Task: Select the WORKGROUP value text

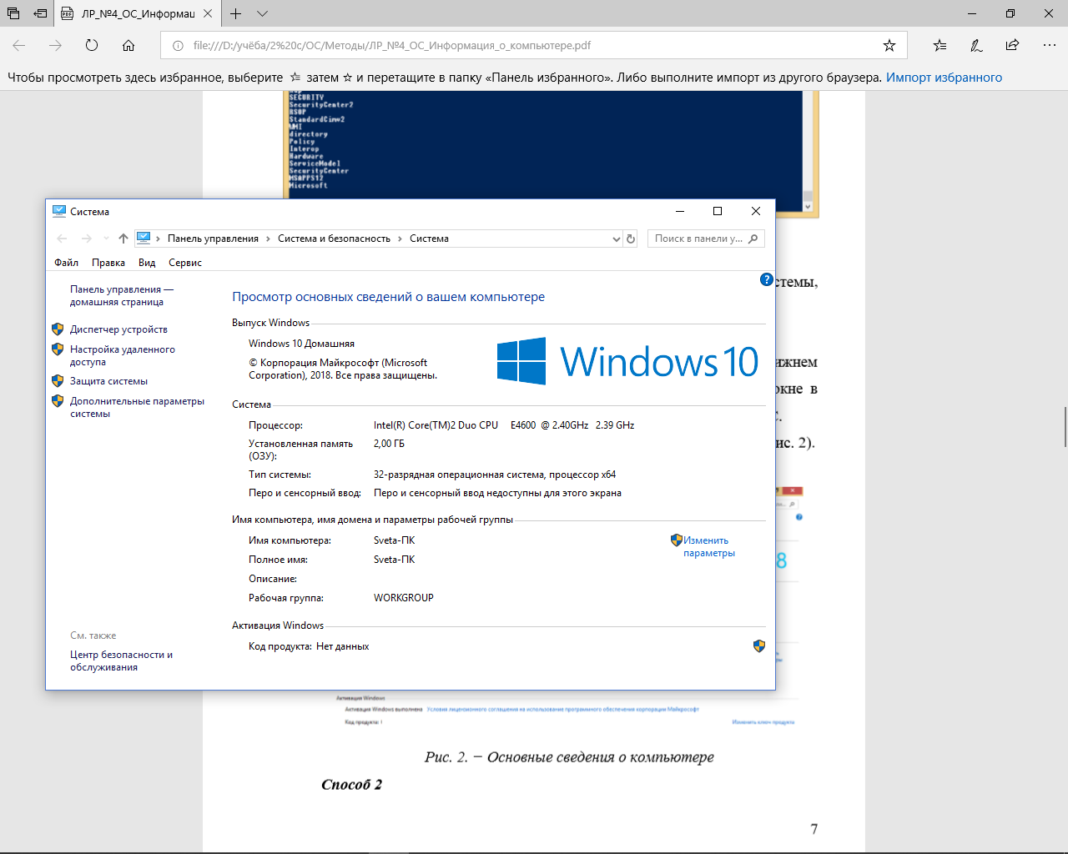Action: [404, 598]
